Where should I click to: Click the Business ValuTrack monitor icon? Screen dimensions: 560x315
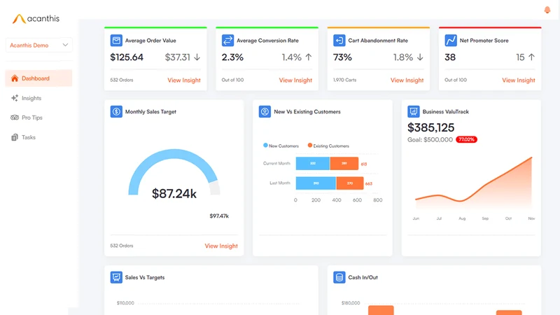pos(413,111)
